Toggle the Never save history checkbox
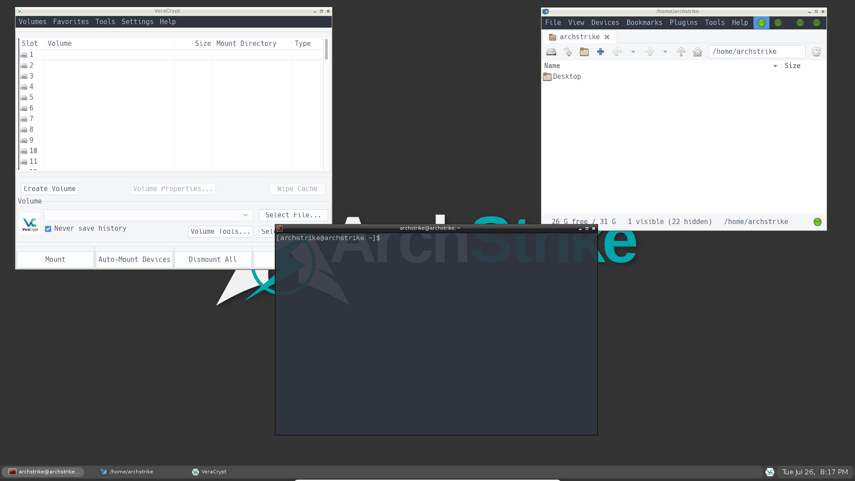This screenshot has width=855, height=481. [48, 228]
